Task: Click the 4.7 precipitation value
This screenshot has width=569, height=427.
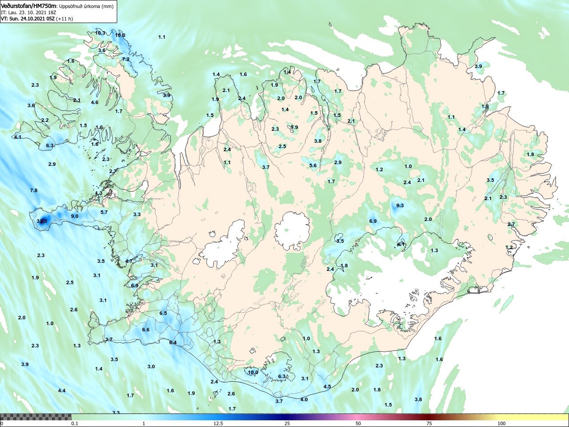Action: [x=129, y=261]
